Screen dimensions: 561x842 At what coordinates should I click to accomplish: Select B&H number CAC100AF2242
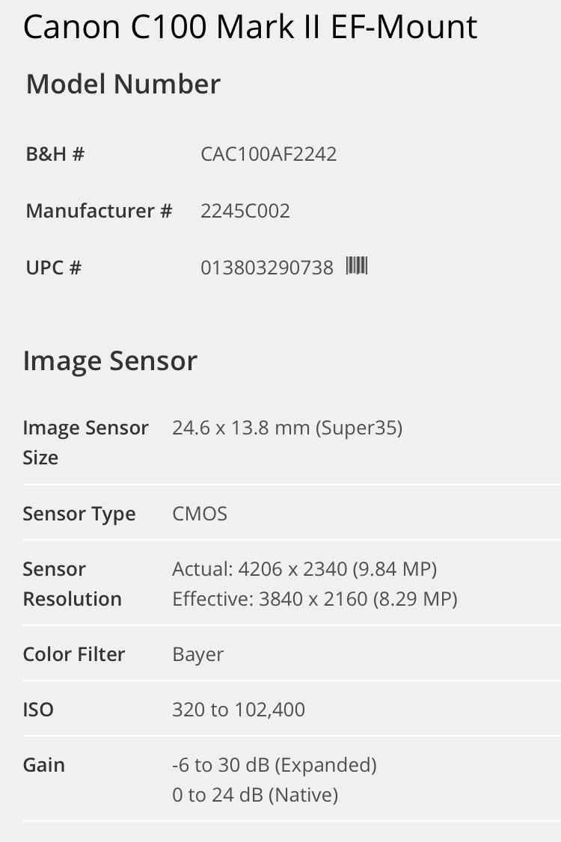click(x=269, y=154)
